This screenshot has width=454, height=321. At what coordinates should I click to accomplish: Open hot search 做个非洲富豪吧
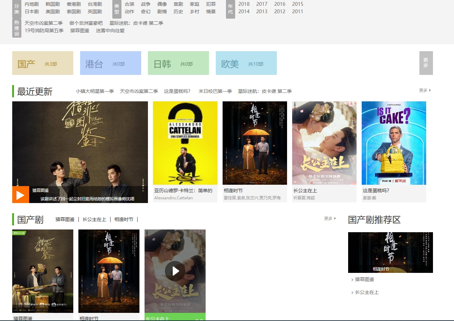pos(86,23)
